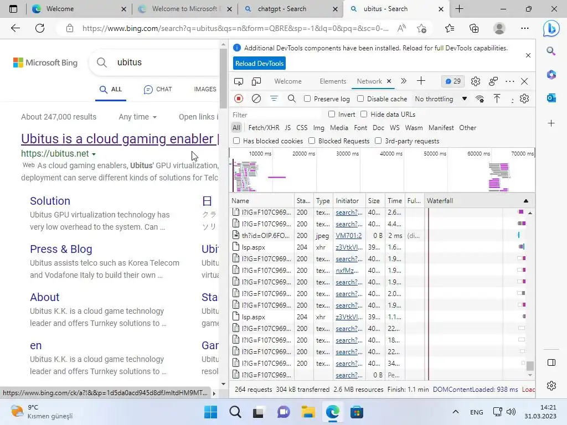Click the Bing search box containing ubitus
The width and height of the screenshot is (567, 425).
[154, 63]
